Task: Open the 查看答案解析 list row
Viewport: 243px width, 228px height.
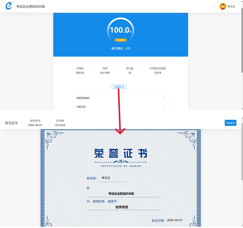Action: coord(120,98)
